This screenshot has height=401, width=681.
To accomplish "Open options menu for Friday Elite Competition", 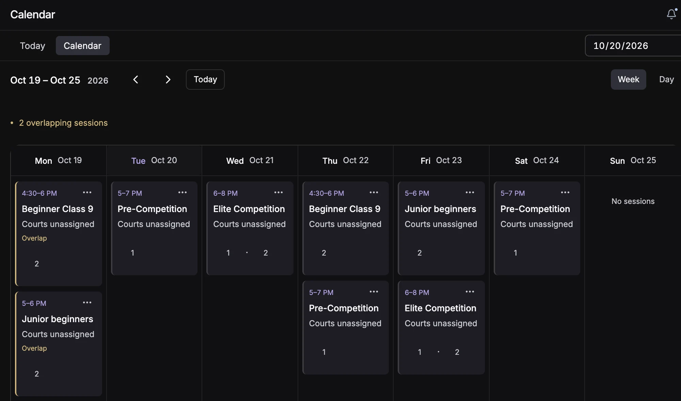I will coord(470,292).
